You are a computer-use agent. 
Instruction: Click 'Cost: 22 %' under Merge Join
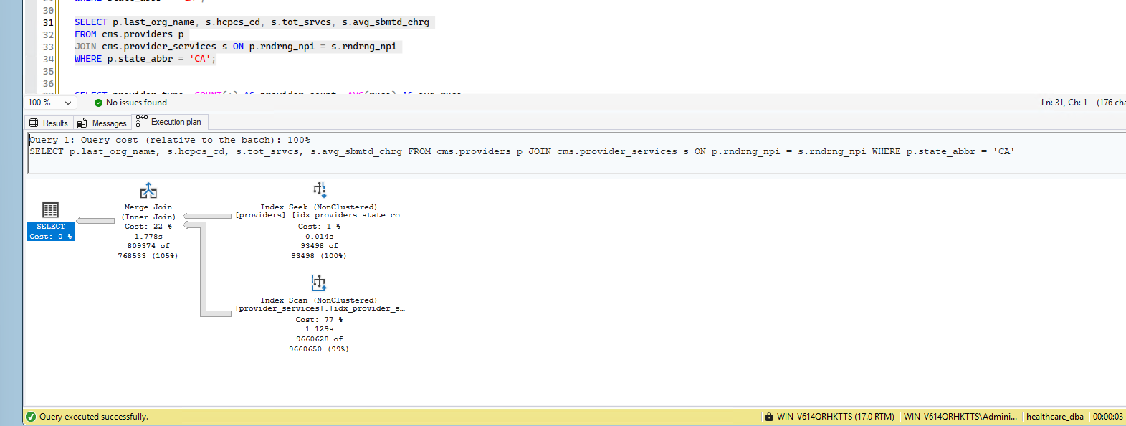point(148,227)
